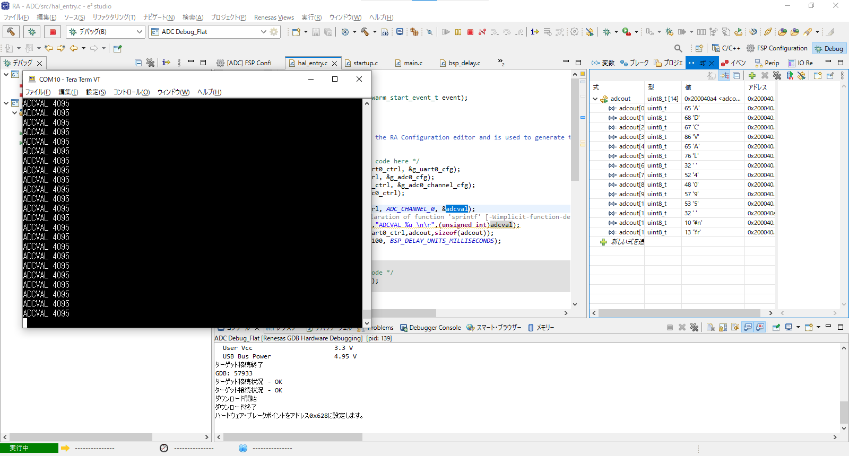The height and width of the screenshot is (456, 849).
Task: Open the メモリー memory tab
Action: (541, 328)
